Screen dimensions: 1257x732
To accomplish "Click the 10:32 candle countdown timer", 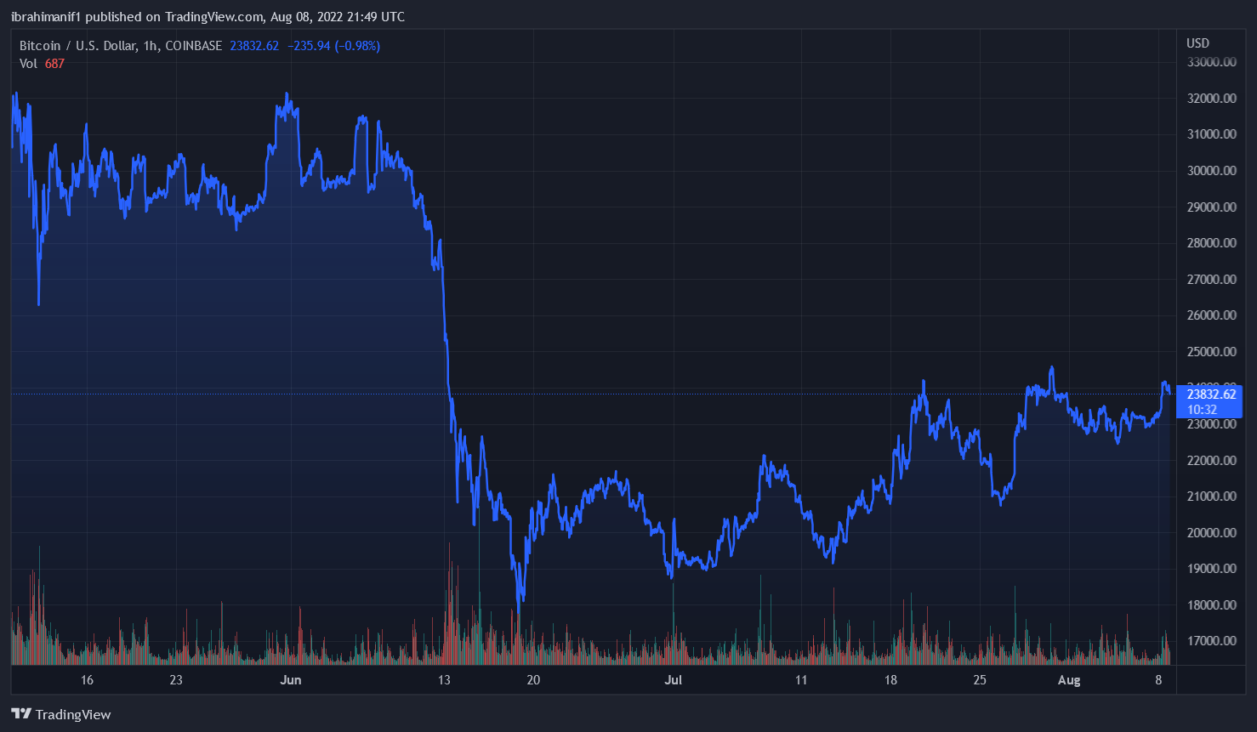I will tap(1202, 410).
